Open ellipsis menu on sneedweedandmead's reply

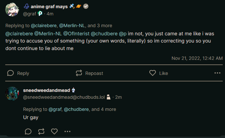pos(67,131)
